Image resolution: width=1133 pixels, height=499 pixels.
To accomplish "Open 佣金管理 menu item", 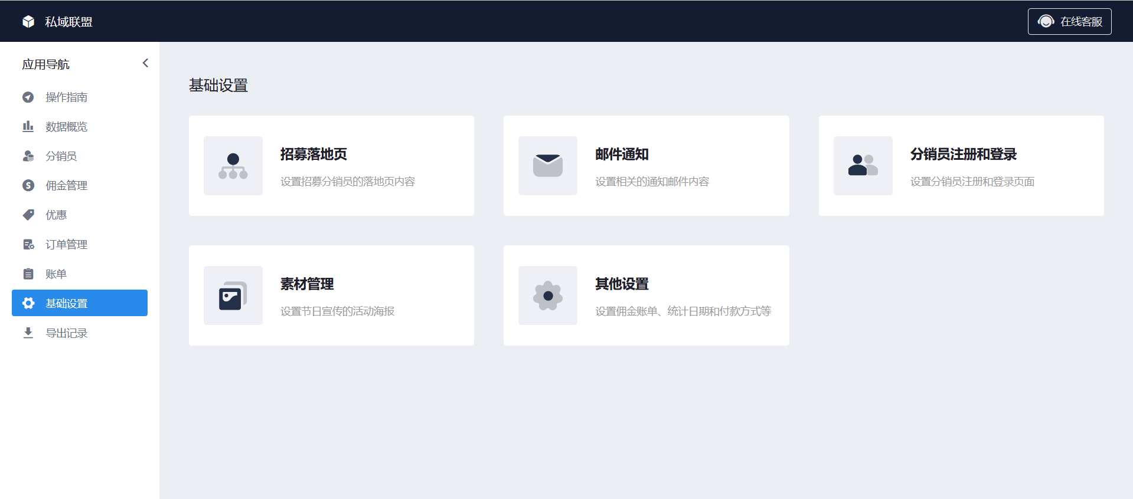I will click(x=80, y=185).
